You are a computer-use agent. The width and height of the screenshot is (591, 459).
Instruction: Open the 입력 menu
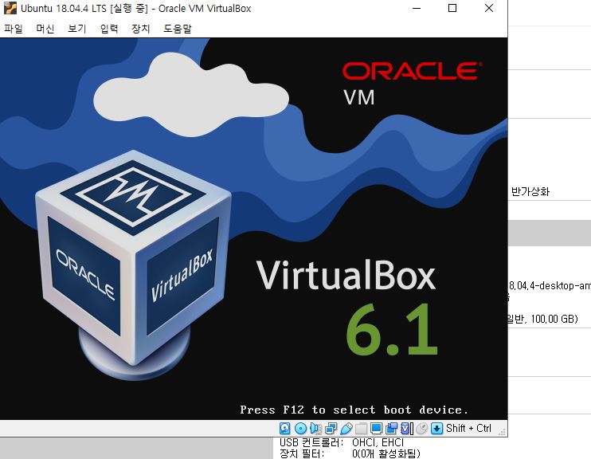[x=109, y=29]
